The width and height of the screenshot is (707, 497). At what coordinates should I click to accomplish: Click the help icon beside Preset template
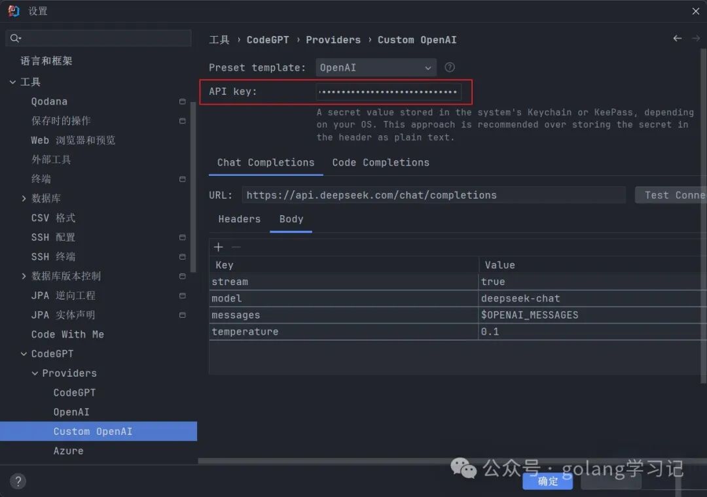450,67
